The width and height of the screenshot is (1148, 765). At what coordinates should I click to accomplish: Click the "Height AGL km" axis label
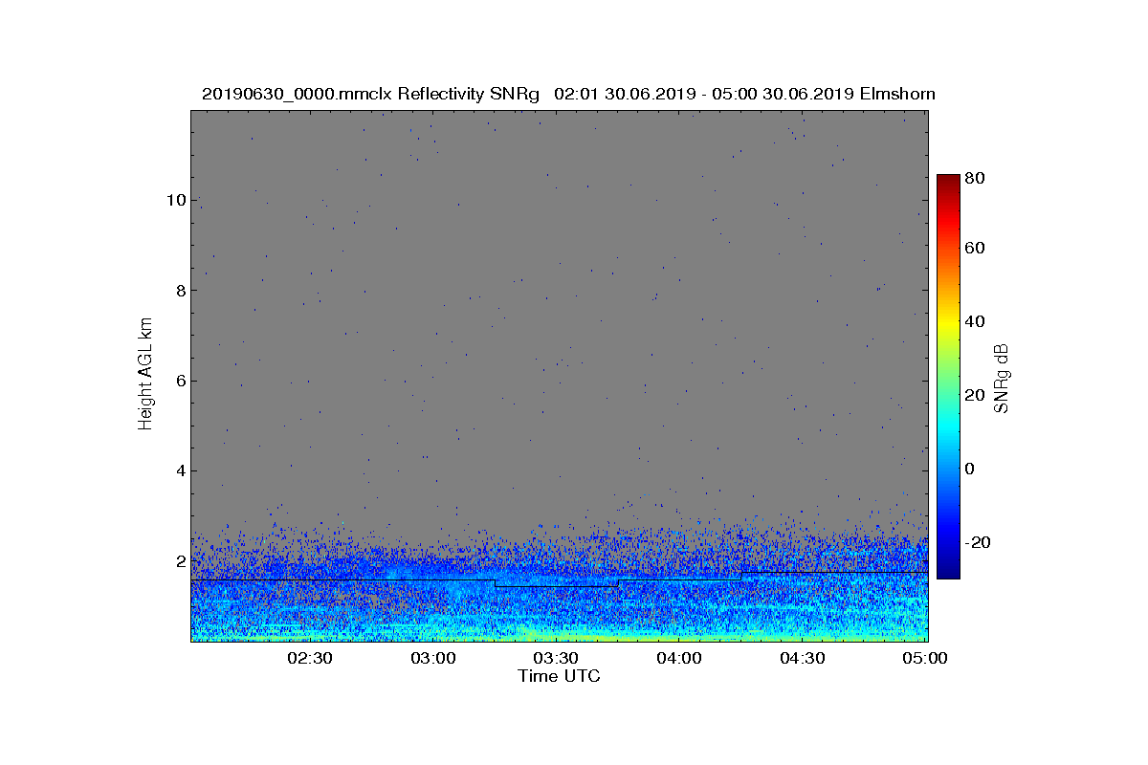145,376
